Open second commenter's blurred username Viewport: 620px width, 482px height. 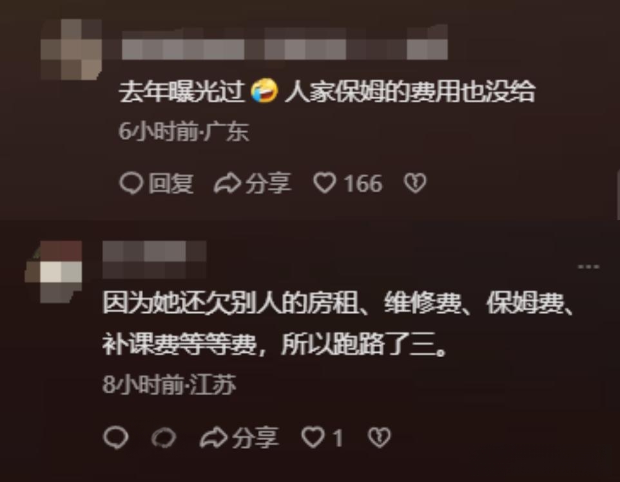[x=154, y=260]
